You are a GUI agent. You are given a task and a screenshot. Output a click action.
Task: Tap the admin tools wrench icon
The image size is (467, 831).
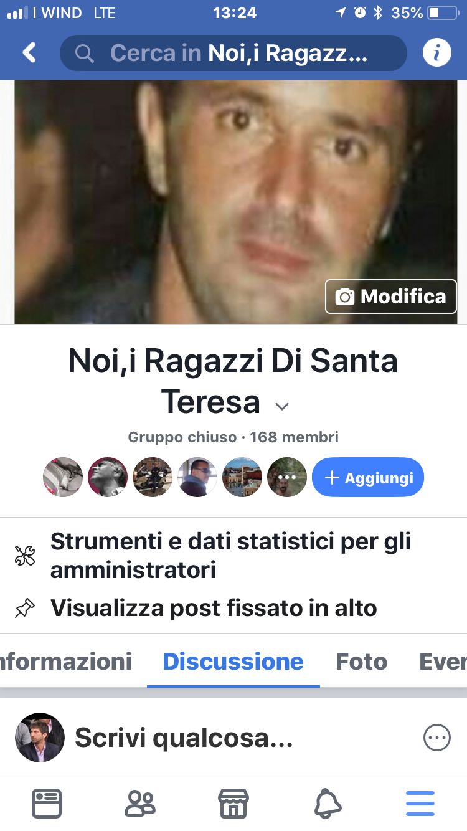point(25,556)
